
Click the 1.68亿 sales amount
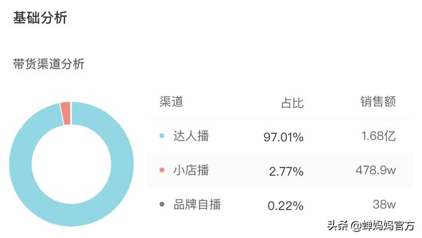pyautogui.click(x=378, y=136)
